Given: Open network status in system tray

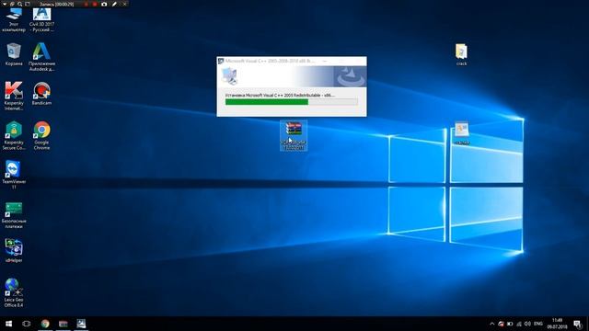Looking at the screenshot, I should point(519,324).
